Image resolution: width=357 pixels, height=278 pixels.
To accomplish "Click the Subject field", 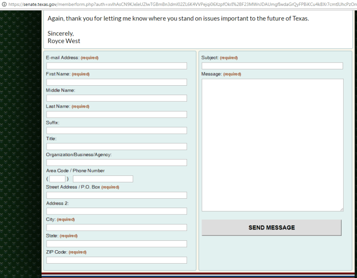I will [272, 66].
